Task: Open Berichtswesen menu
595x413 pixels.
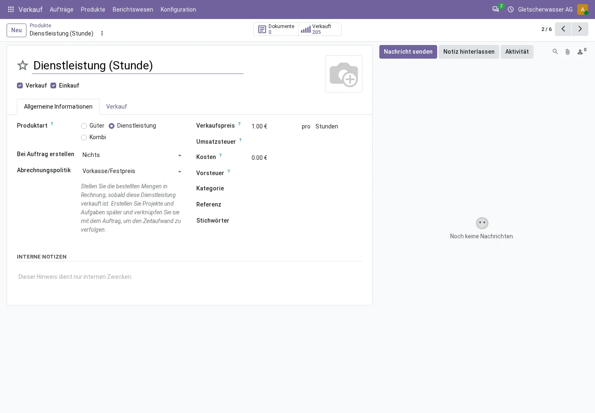Action: 133,9
